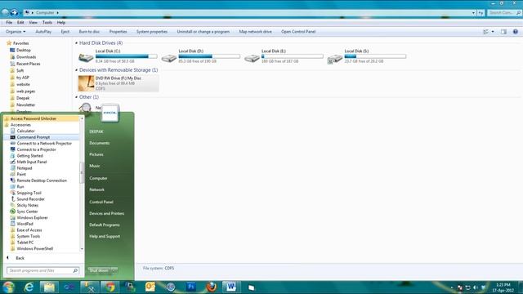Collapse the Hard Disk Drives group
The height and width of the screenshot is (294, 523).
pyautogui.click(x=76, y=43)
